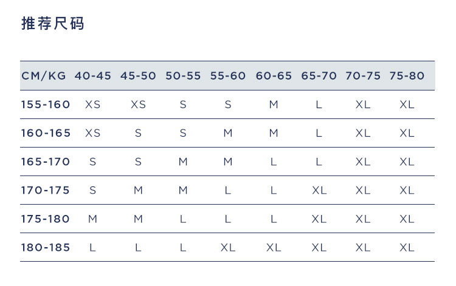Click the L size in the 160-165 row
Viewport: 456px width, 286px height.
coord(319,133)
